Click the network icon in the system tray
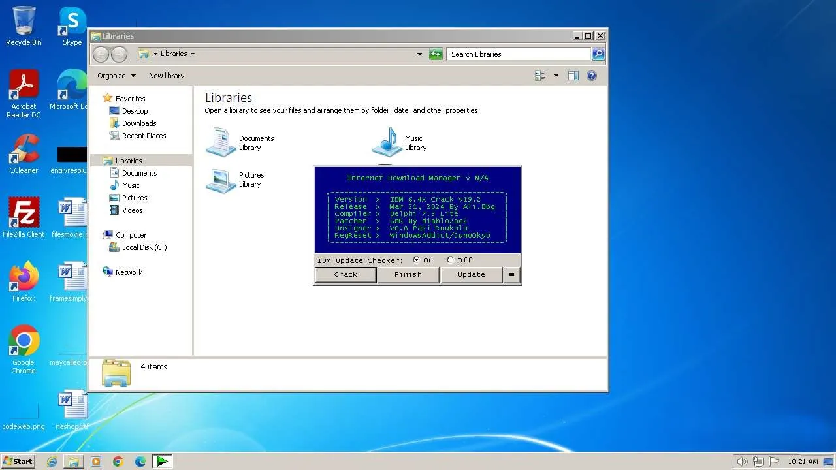The height and width of the screenshot is (470, 836). [758, 462]
